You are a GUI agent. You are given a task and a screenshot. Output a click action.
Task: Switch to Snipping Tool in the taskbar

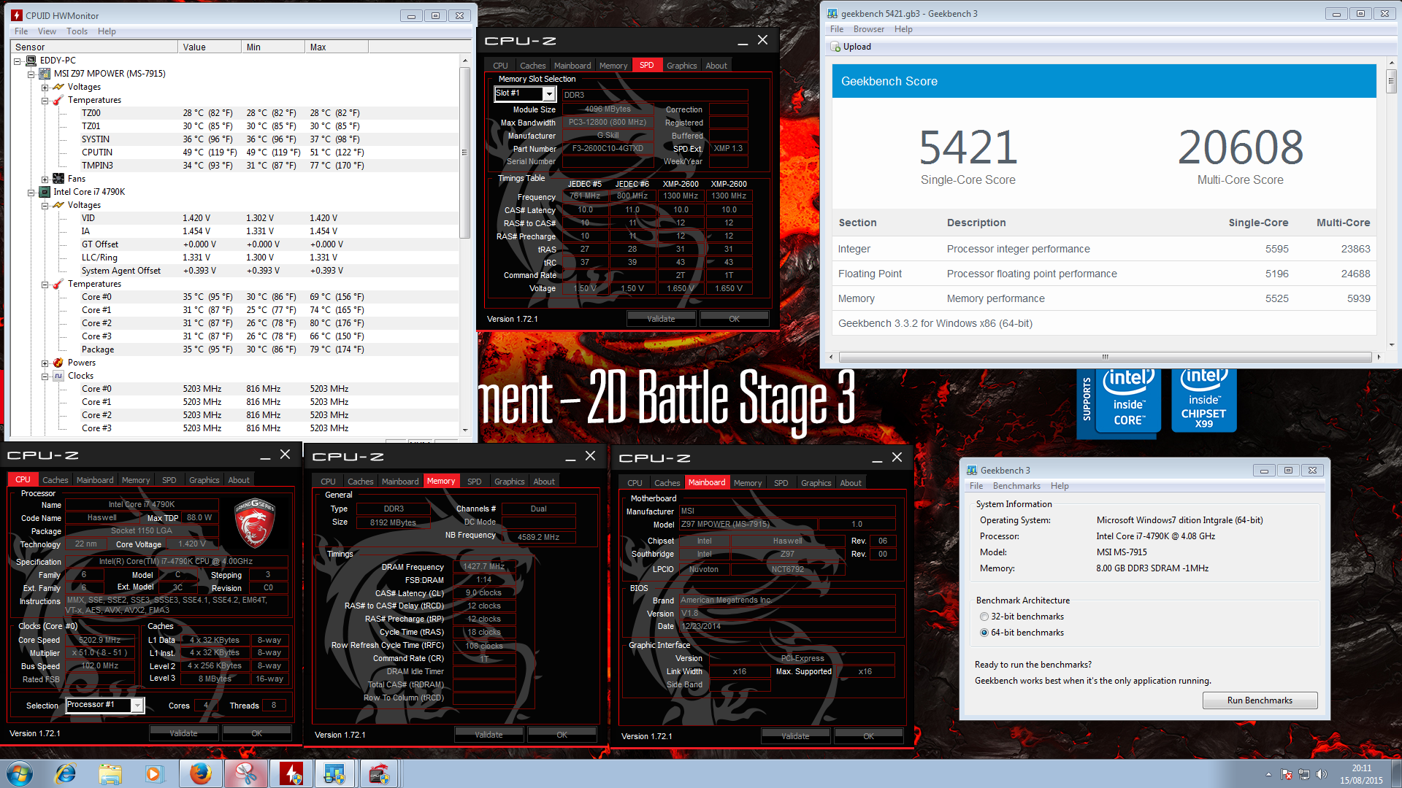[245, 773]
